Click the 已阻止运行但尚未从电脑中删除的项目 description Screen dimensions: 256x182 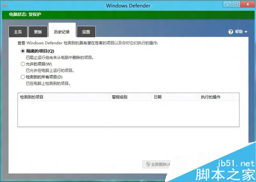click(60, 57)
